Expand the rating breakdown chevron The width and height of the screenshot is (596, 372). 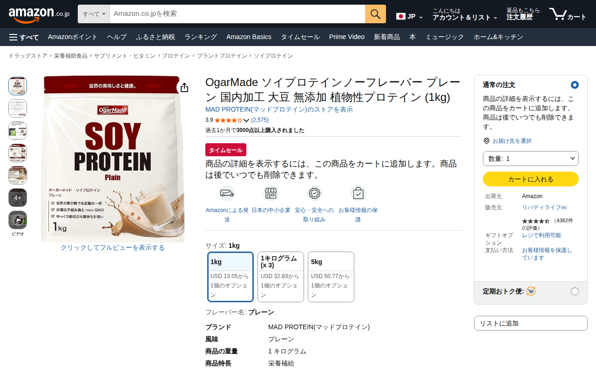pyautogui.click(x=246, y=120)
